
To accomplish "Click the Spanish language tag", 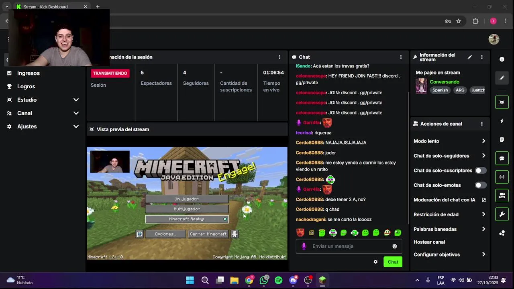I will [440, 90].
